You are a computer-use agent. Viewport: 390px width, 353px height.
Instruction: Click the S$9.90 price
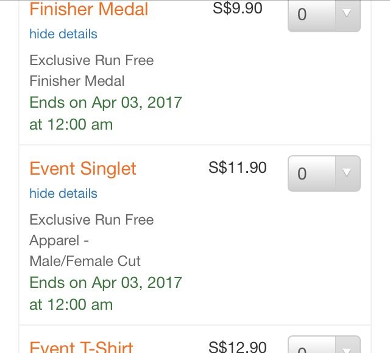(238, 8)
